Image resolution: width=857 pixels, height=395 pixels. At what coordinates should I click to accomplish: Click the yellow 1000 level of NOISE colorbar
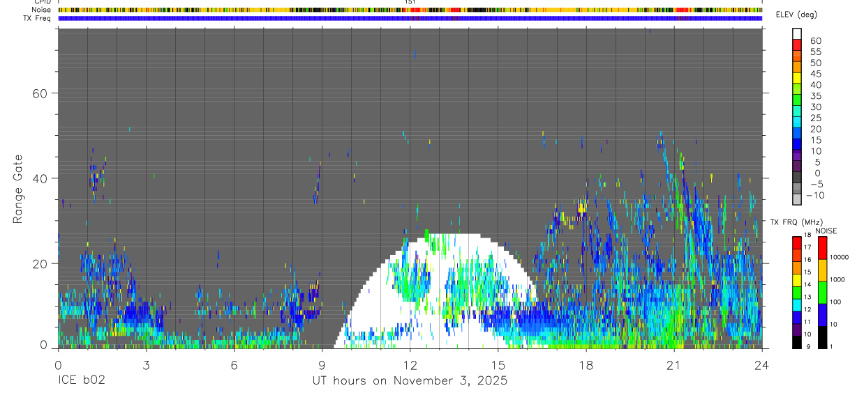pos(822,270)
